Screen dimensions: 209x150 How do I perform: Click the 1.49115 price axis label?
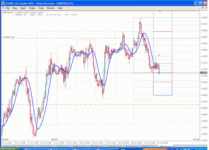coord(204,24)
